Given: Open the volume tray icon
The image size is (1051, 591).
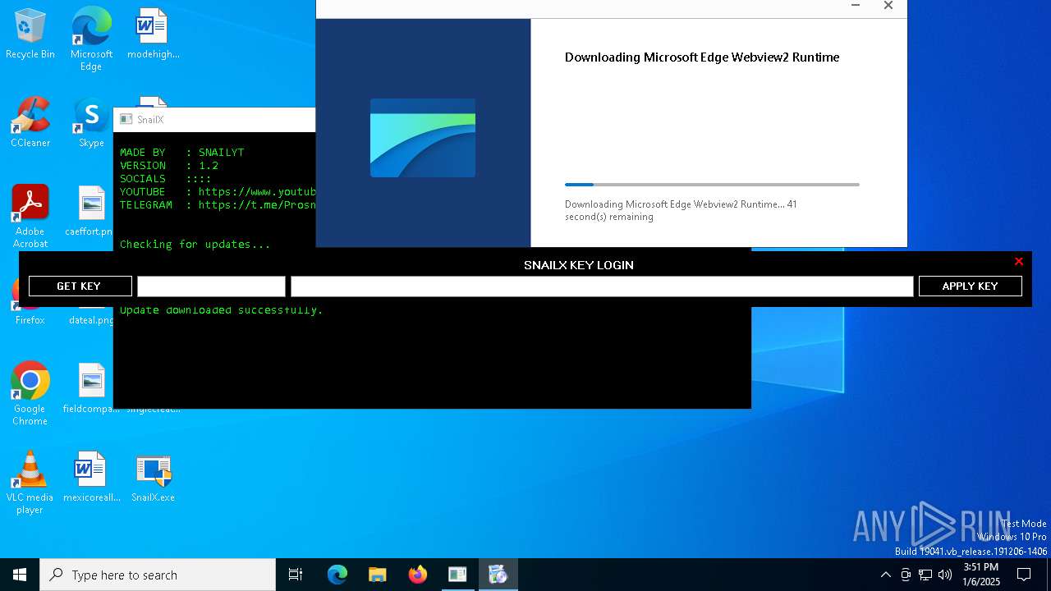Looking at the screenshot, I should tap(945, 575).
